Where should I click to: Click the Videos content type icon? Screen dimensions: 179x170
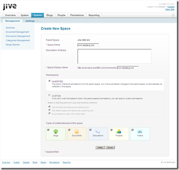(x=140, y=132)
